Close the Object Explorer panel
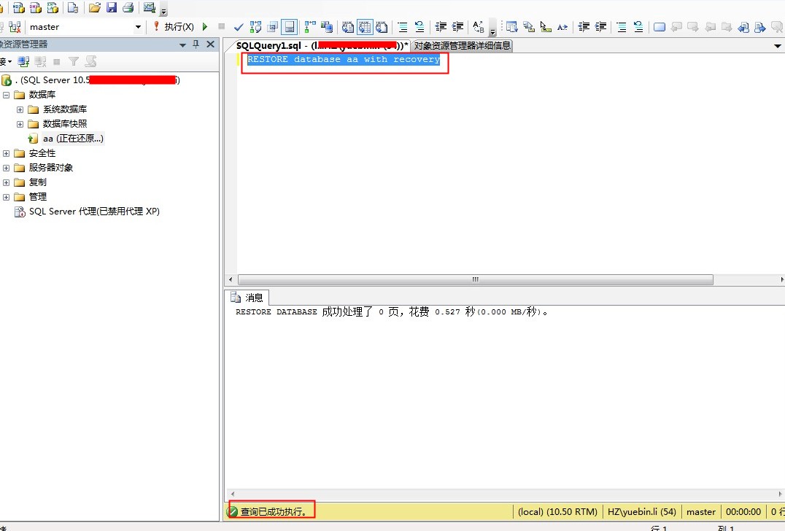The width and height of the screenshot is (785, 531). 211,44
